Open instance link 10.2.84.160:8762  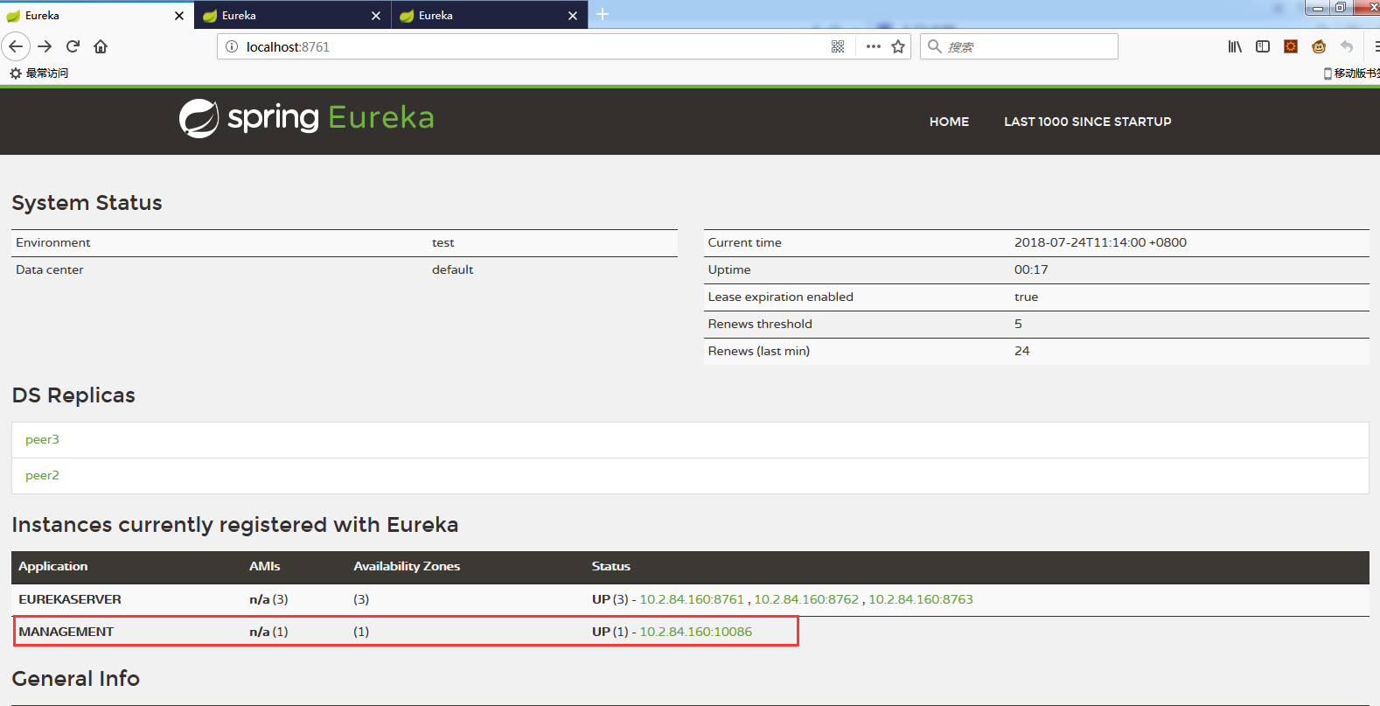pos(806,599)
